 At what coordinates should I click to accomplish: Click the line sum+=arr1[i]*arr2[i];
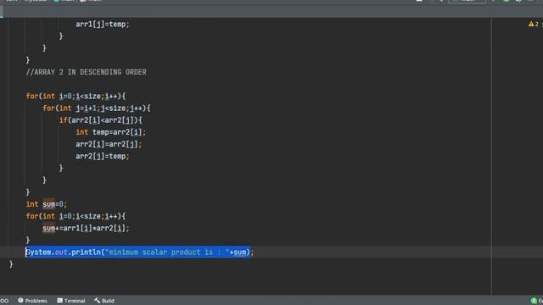(x=86, y=228)
